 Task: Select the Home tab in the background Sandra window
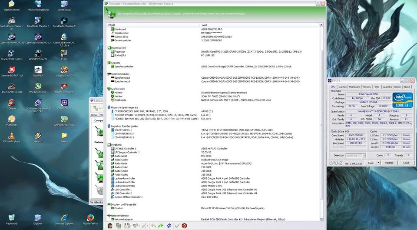94,115
